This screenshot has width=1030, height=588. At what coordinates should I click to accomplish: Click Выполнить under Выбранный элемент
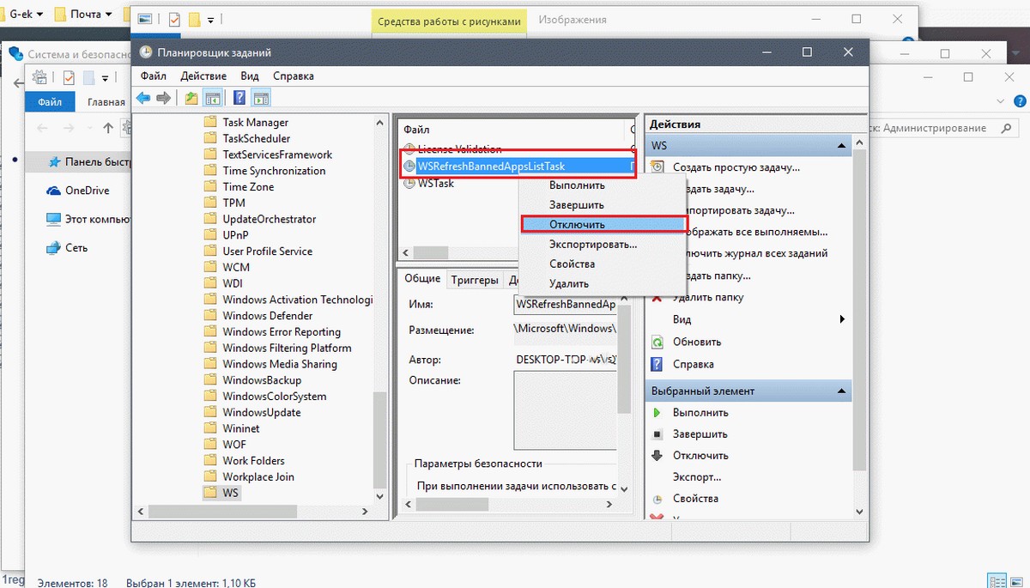coord(700,413)
